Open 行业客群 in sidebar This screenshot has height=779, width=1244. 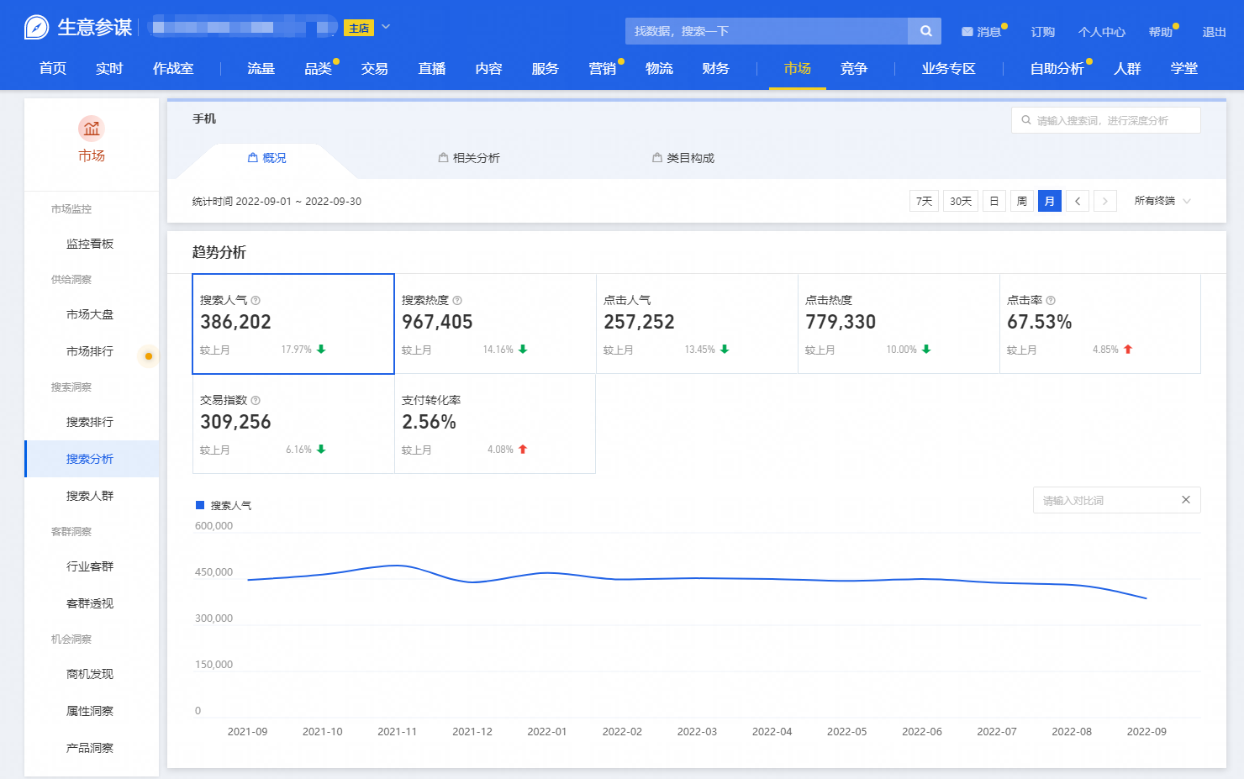point(90,566)
